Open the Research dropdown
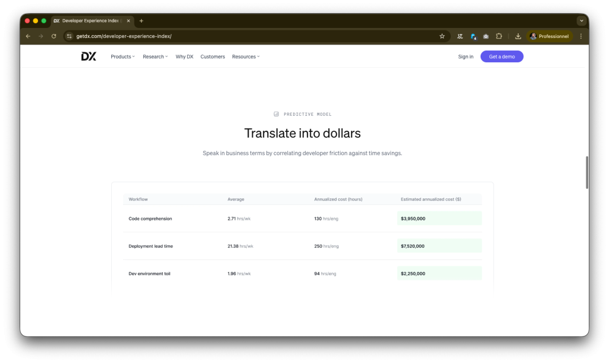609x363 pixels. pyautogui.click(x=154, y=56)
